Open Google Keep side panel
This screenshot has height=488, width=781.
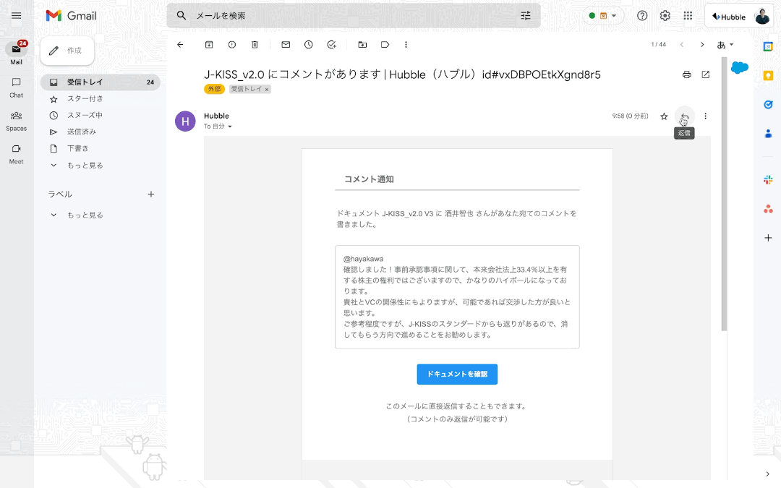(x=768, y=76)
